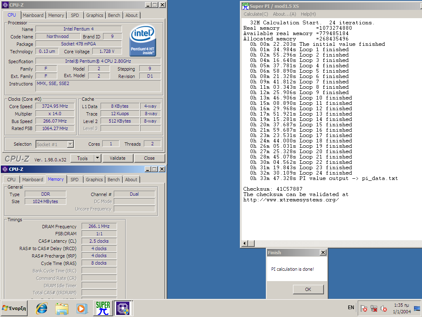Click the Cycle Time value 8 clocks
This screenshot has width=422, height=317.
99,263
